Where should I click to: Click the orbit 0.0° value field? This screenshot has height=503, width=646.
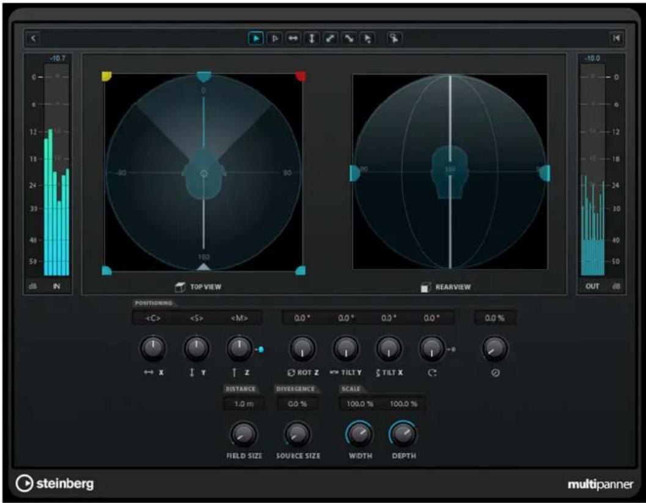coord(431,318)
